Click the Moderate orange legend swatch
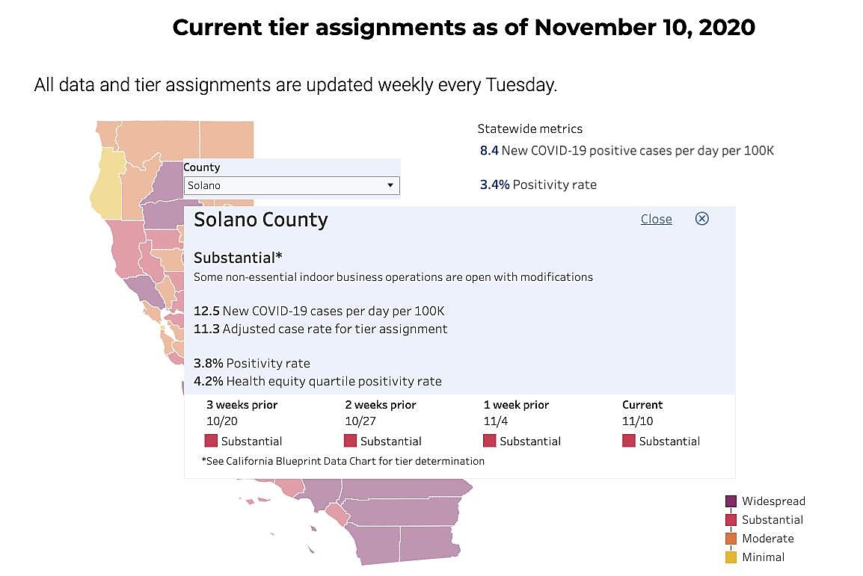 (730, 538)
